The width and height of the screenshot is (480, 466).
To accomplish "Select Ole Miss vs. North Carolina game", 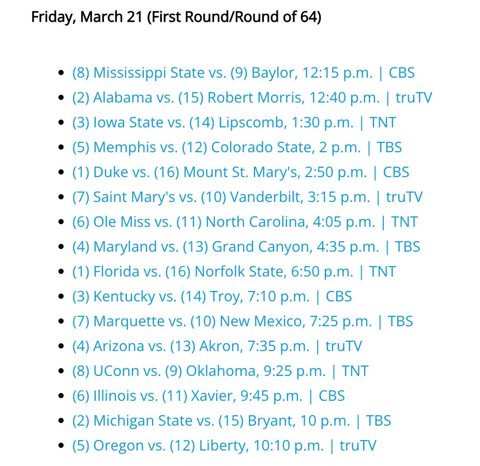I will point(245,222).
